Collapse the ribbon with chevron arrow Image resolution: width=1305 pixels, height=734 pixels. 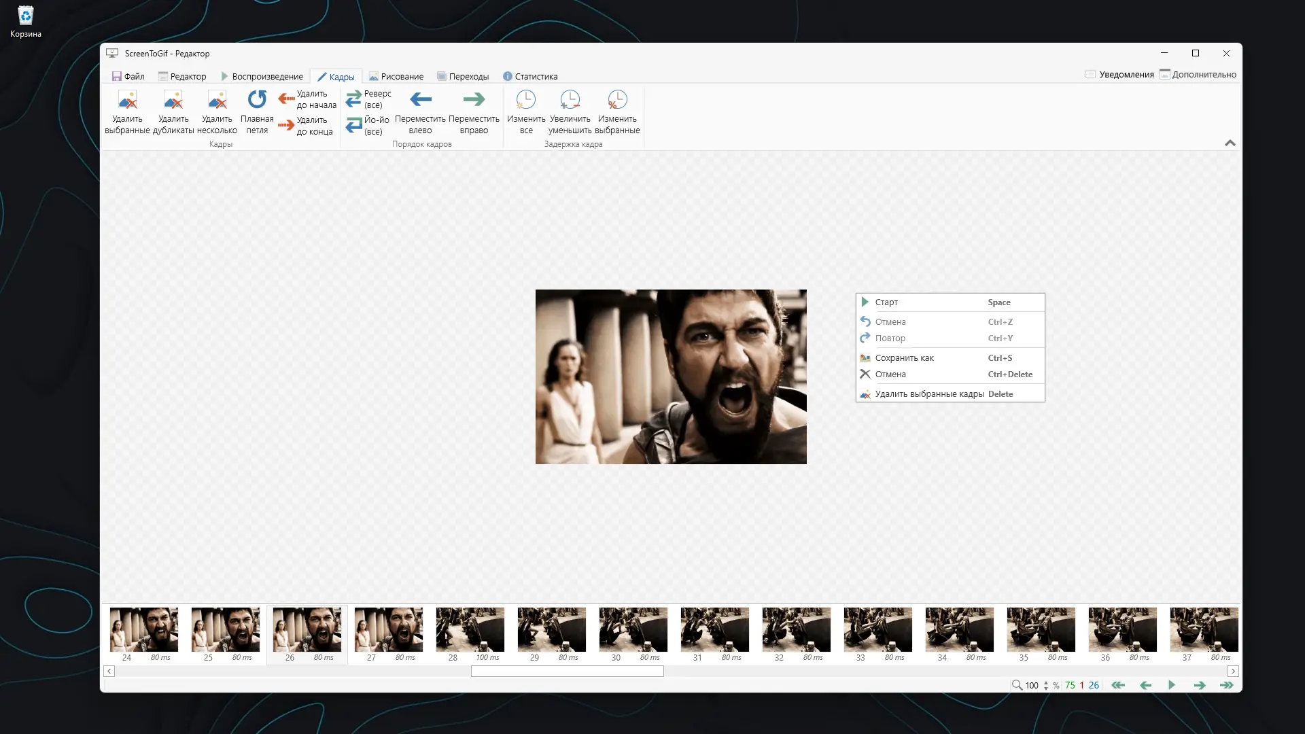point(1230,143)
